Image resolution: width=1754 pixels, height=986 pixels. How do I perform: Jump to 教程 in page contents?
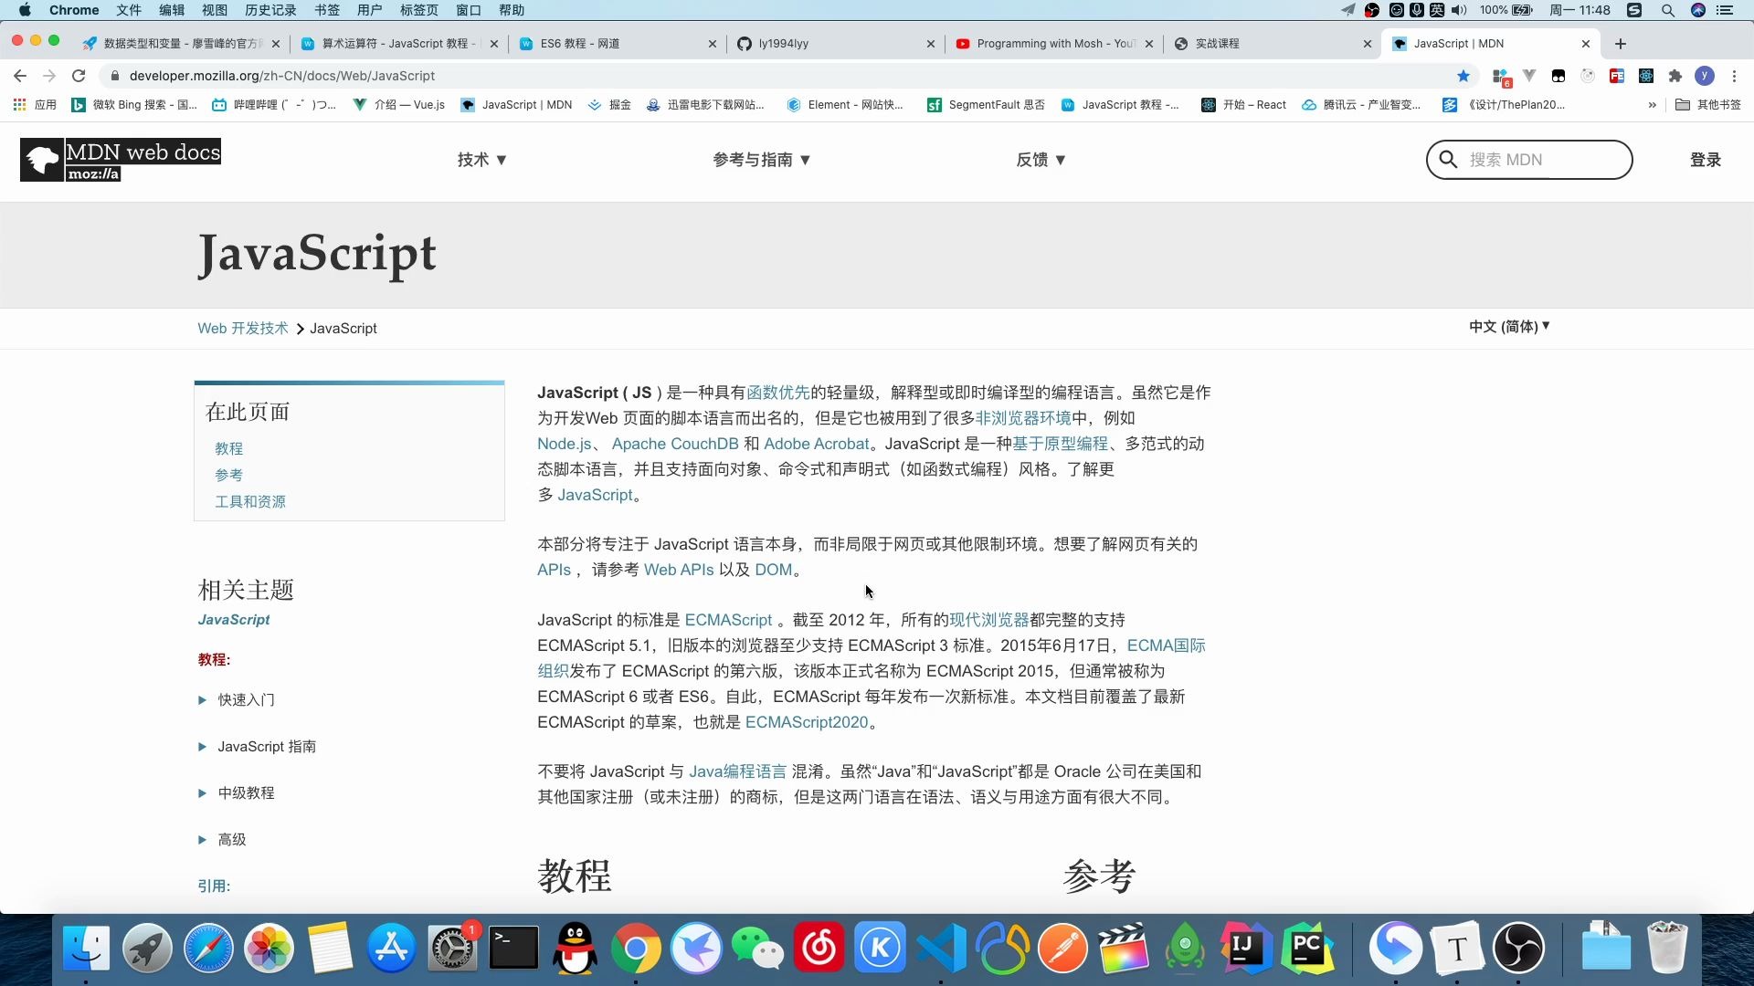[229, 449]
